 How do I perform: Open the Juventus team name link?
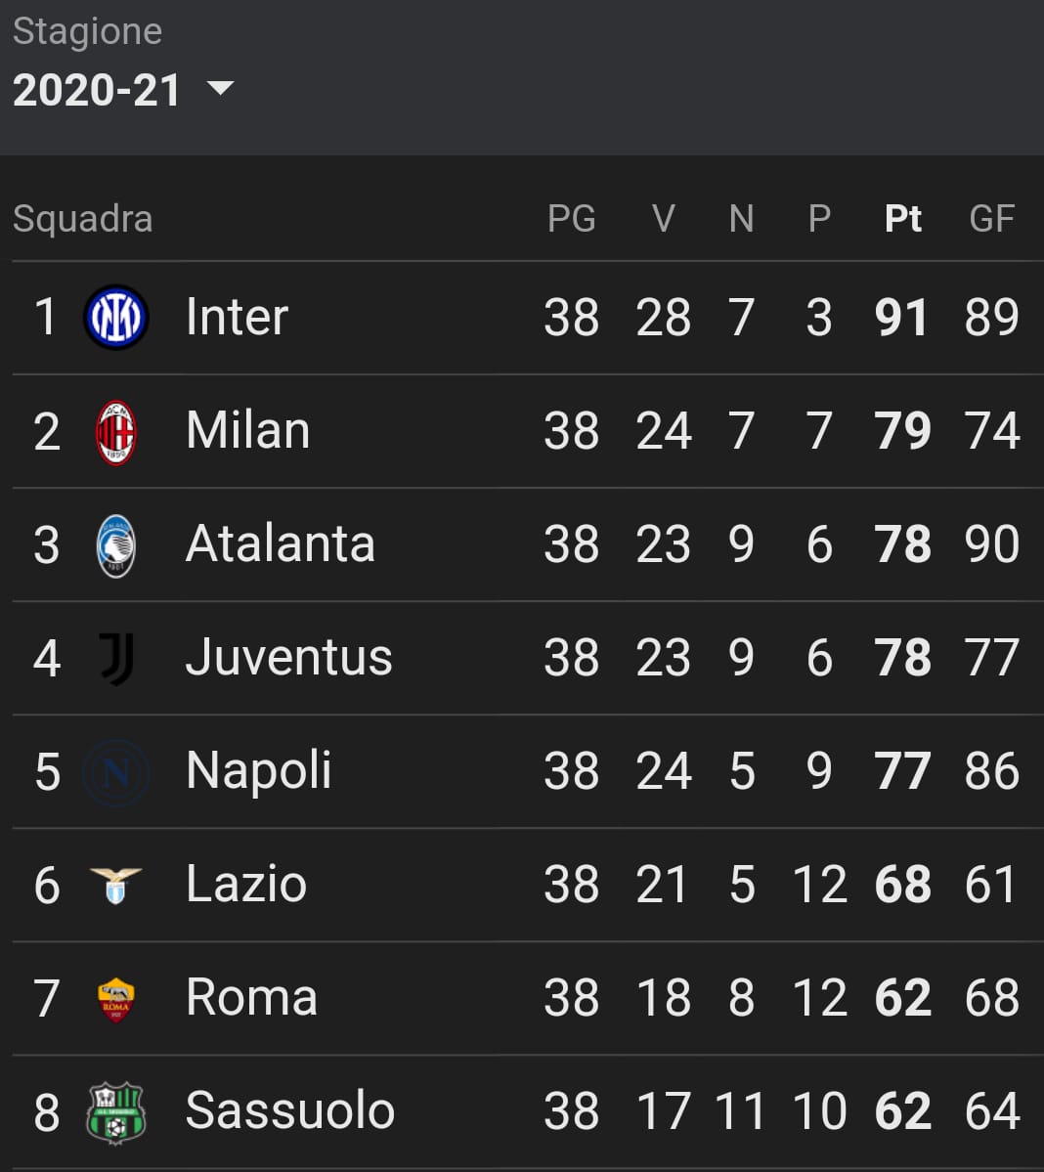coord(289,658)
